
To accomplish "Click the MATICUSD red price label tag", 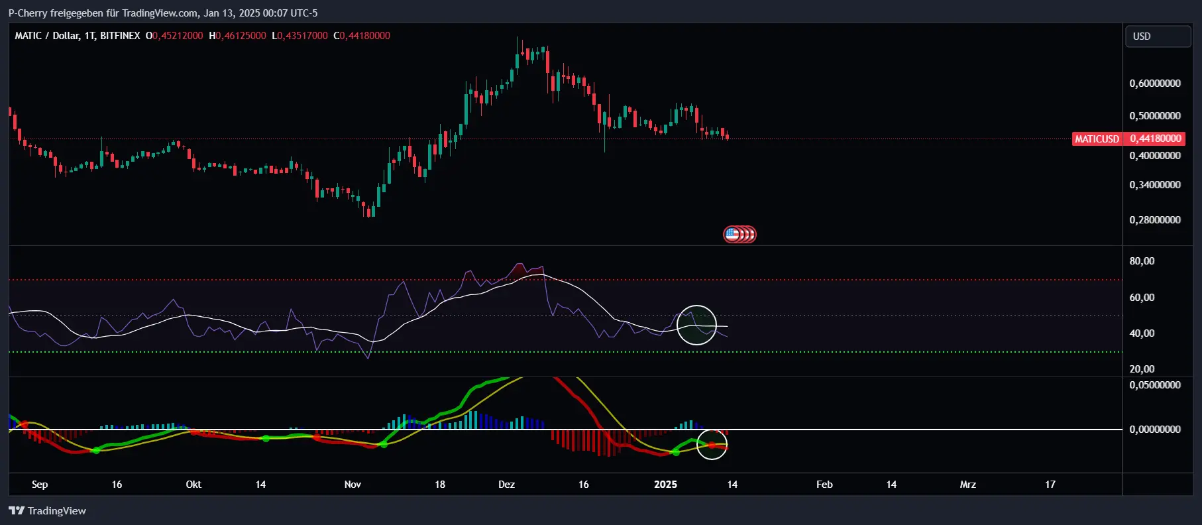I will (x=1097, y=139).
